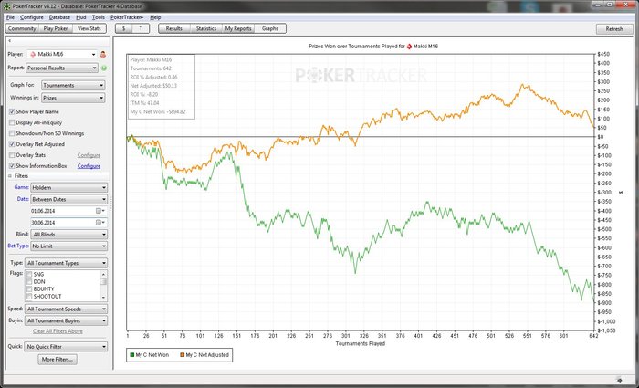The width and height of the screenshot is (639, 388).
Task: Toggle Show Player Name checkbox
Action: tap(12, 111)
